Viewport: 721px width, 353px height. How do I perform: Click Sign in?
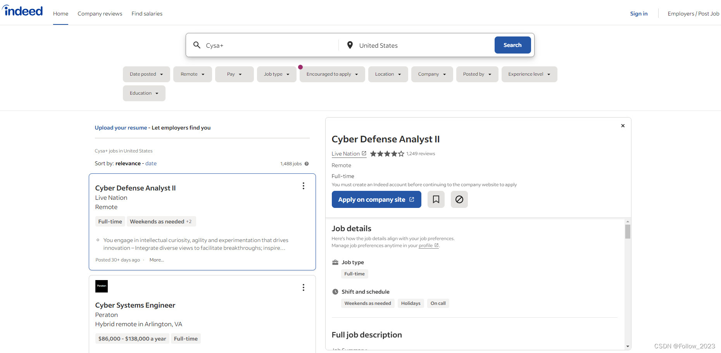639,14
